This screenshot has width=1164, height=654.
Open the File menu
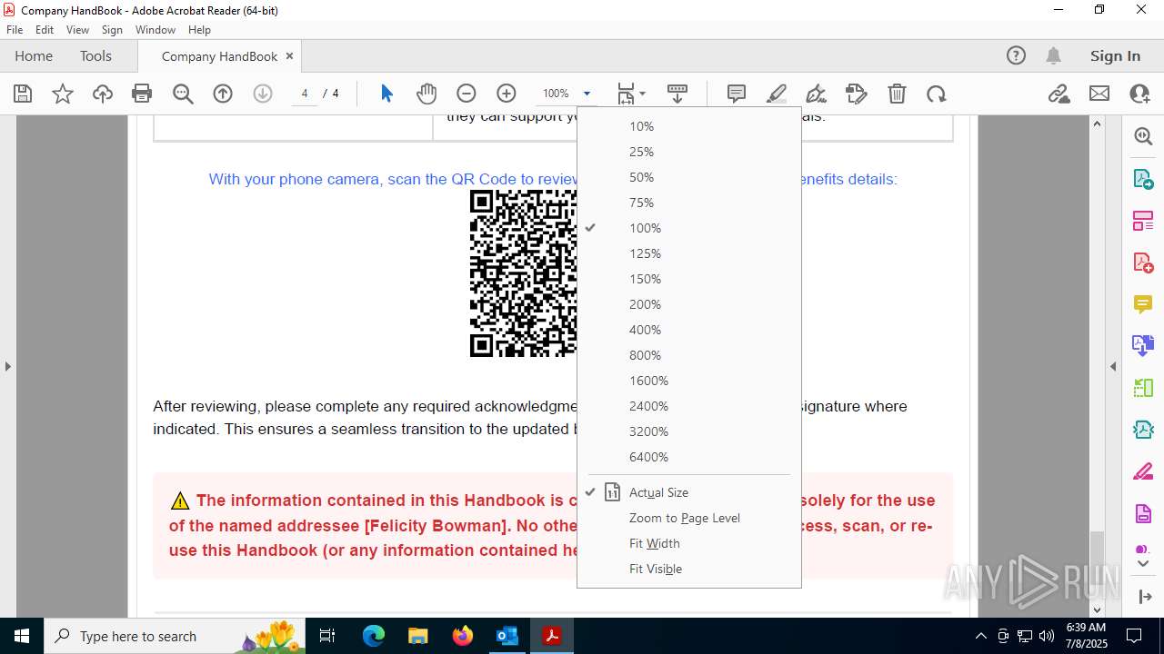(x=15, y=29)
